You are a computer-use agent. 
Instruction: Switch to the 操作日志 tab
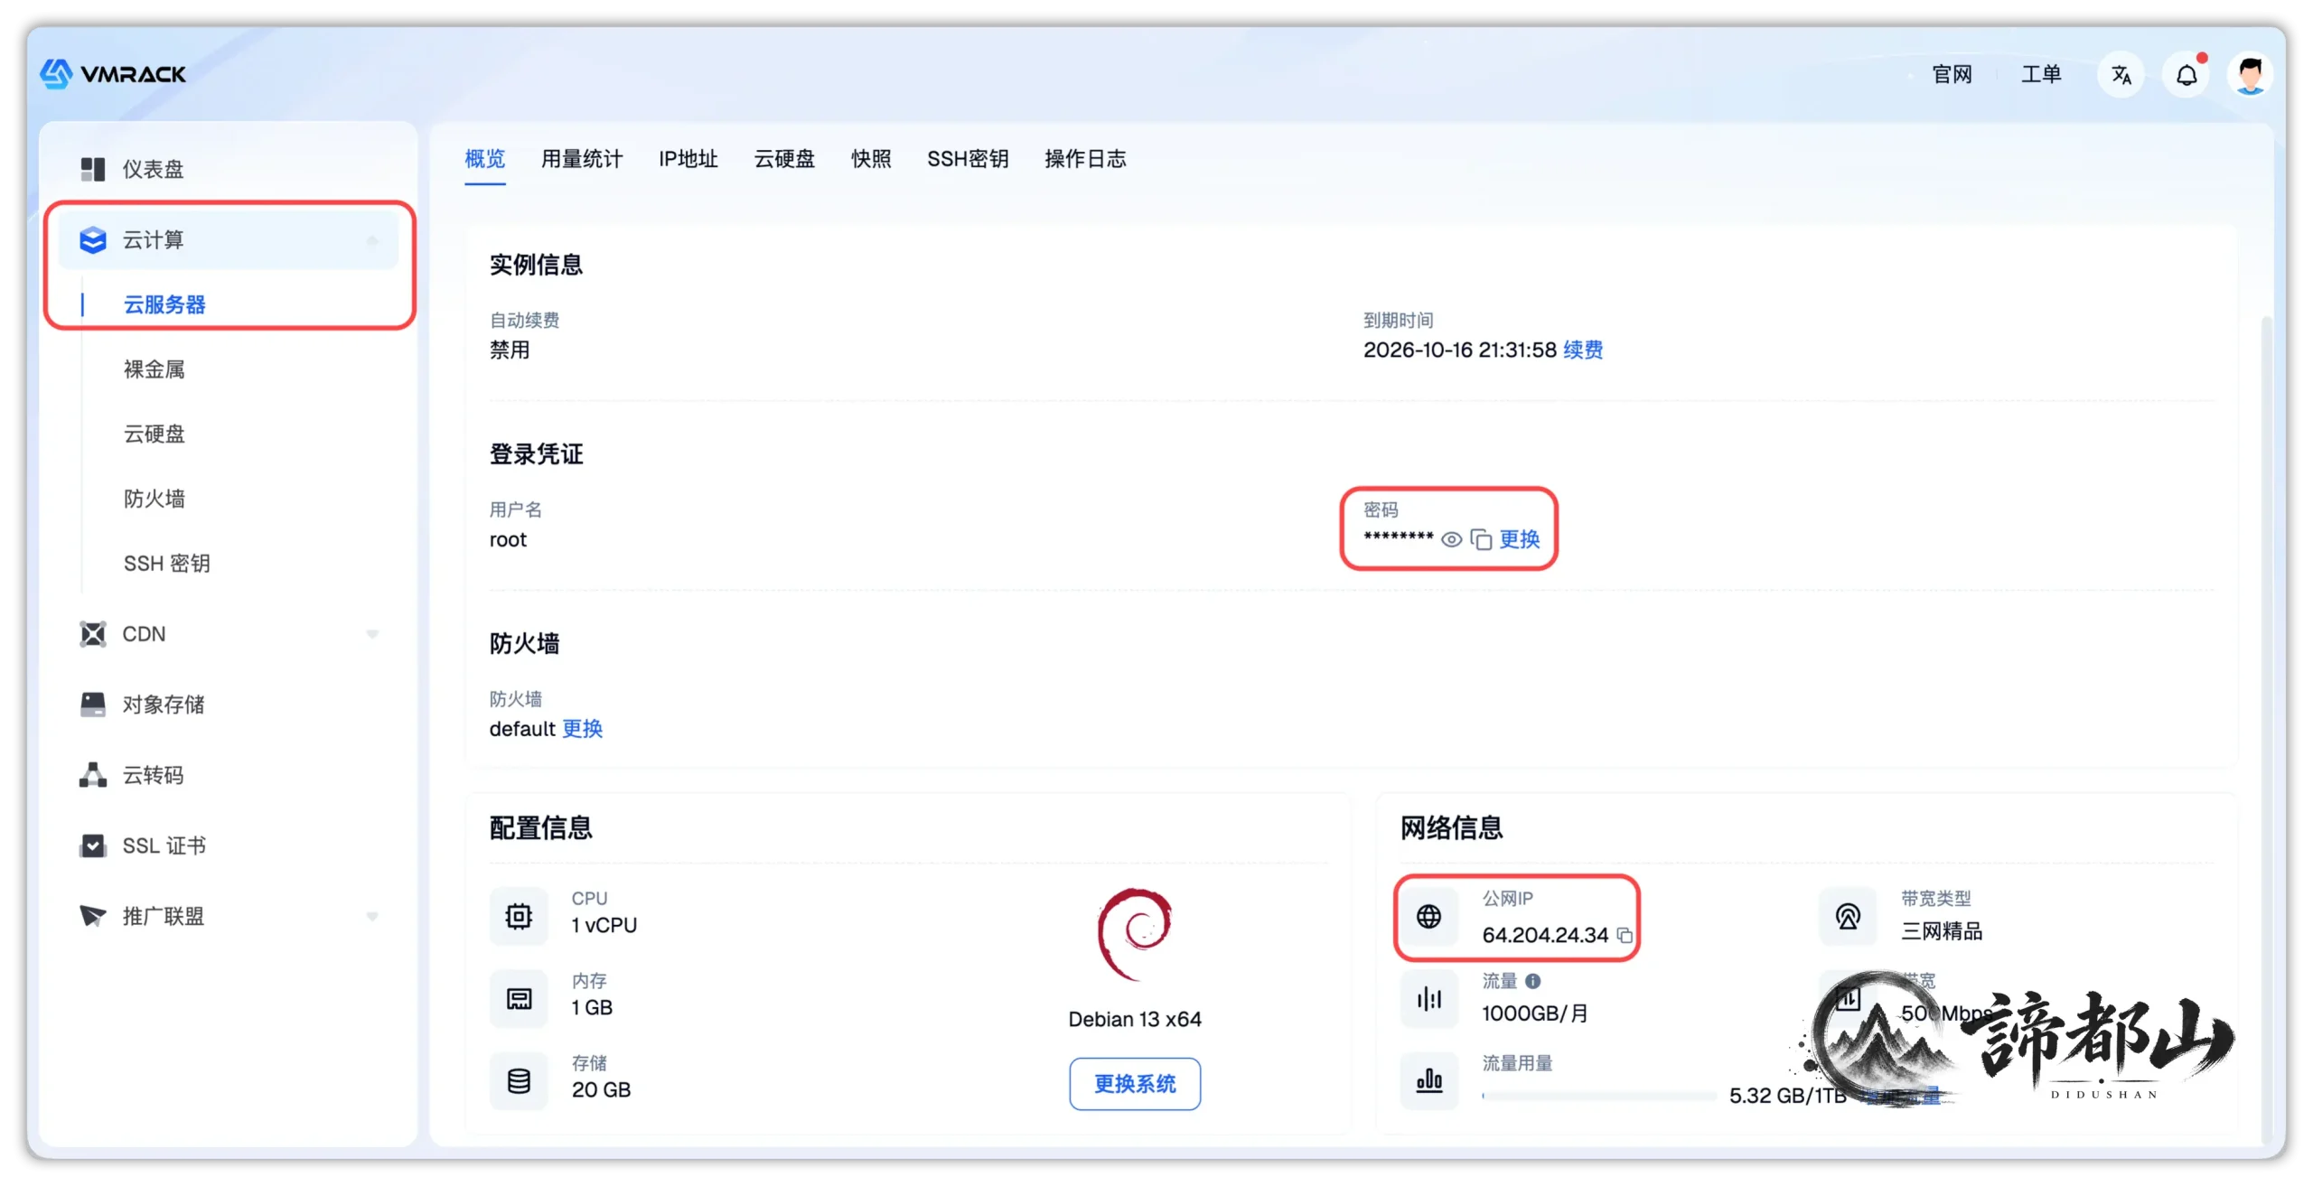[1085, 160]
